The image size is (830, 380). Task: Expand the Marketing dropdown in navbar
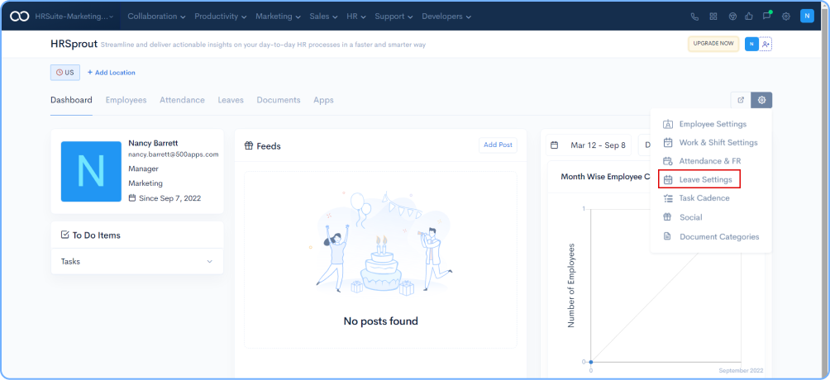[278, 17]
